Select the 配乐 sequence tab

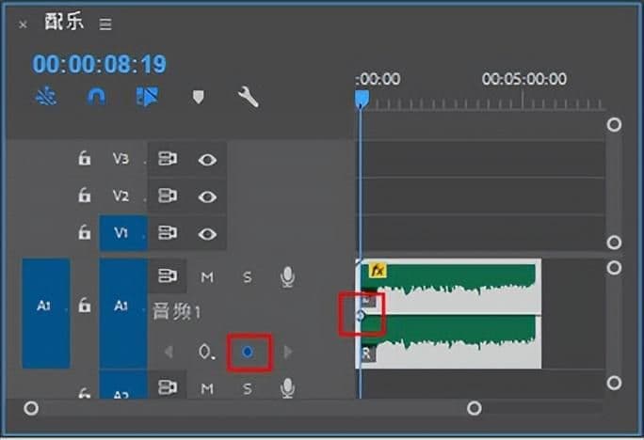click(64, 23)
